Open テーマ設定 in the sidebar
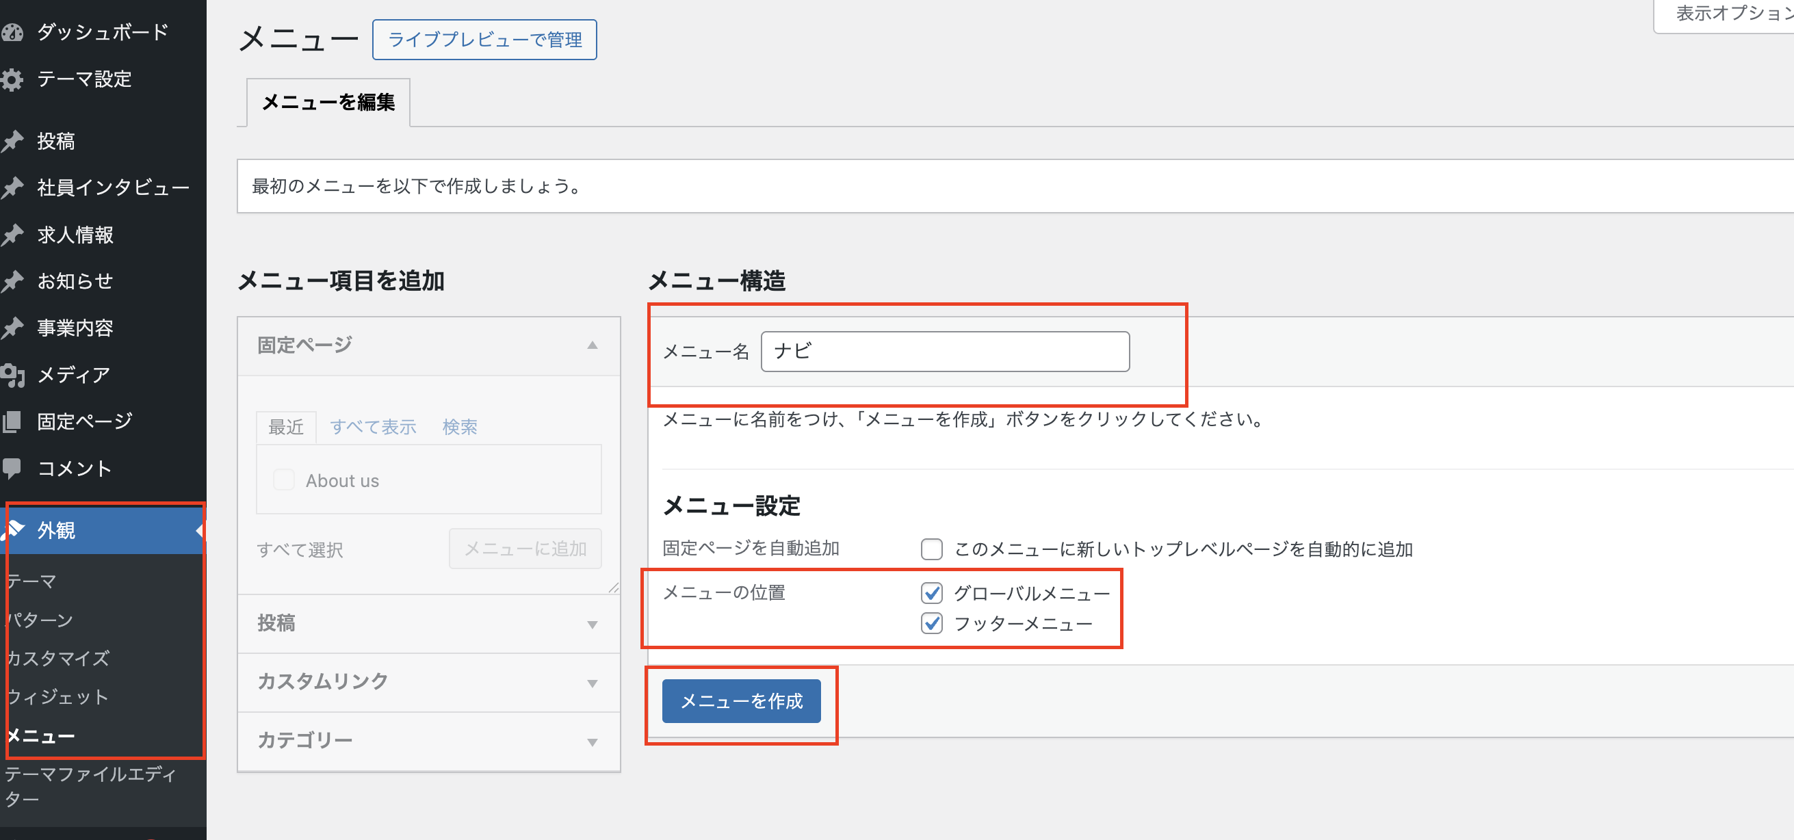This screenshot has height=840, width=1794. 84,79
